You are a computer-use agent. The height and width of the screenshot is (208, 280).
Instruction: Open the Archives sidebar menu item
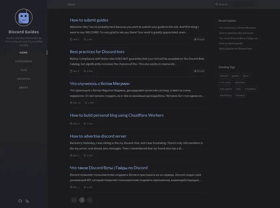[24, 79]
